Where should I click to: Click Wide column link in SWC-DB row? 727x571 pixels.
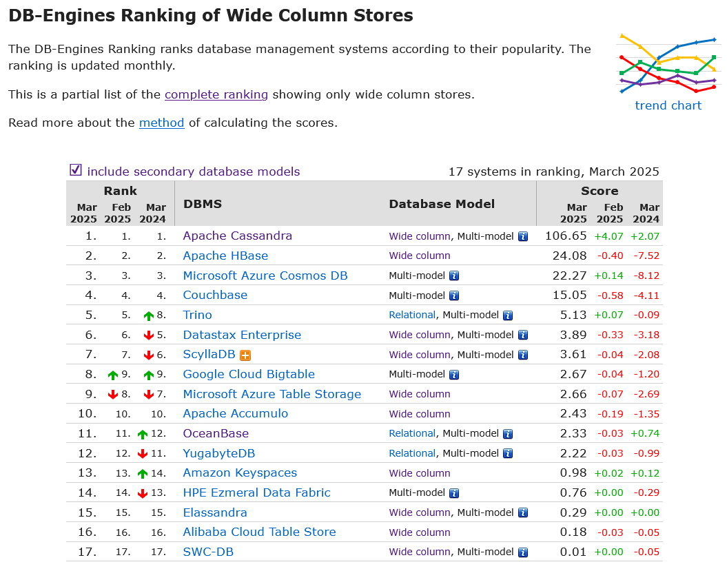(420, 552)
